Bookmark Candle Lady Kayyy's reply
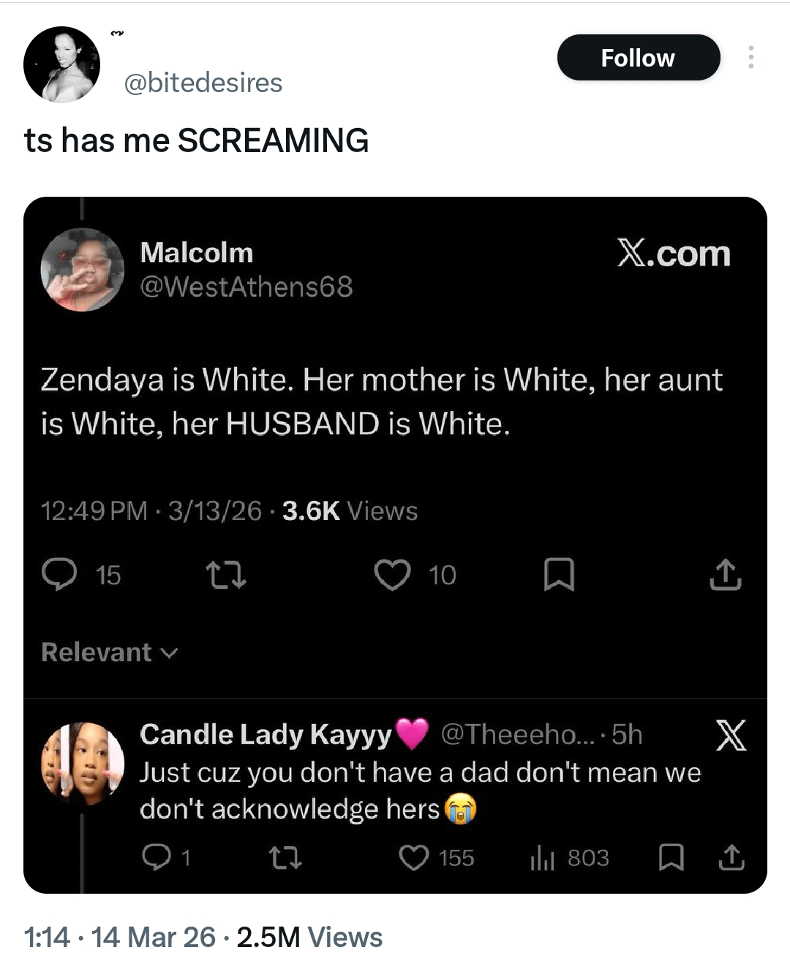This screenshot has width=790, height=961. [x=671, y=858]
